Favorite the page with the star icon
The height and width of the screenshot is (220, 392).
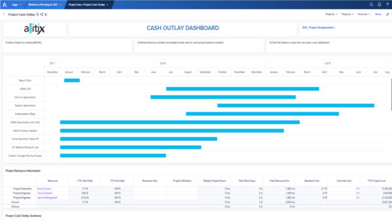coord(45,15)
